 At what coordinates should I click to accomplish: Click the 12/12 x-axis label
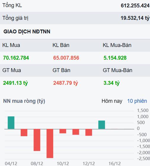(x=89, y=163)
